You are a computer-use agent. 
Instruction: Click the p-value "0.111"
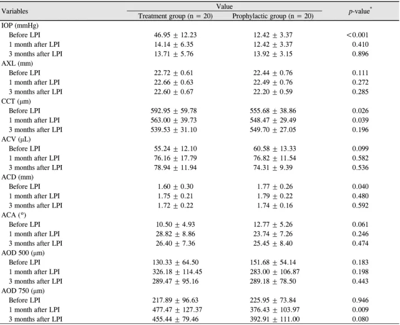coord(360,73)
